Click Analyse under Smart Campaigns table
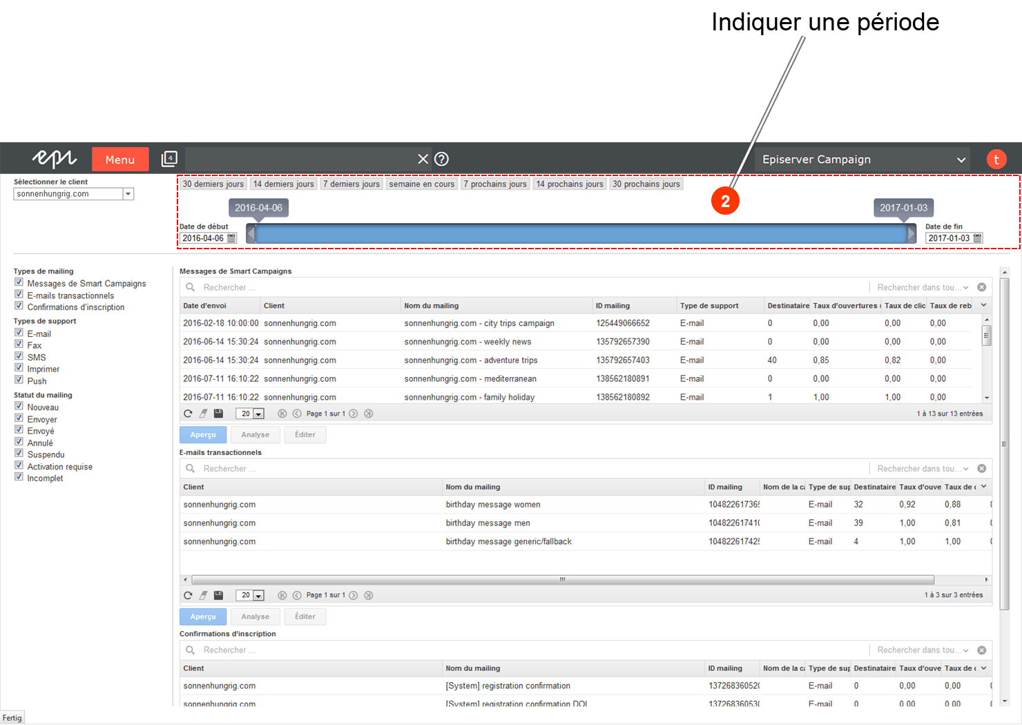 (x=256, y=435)
